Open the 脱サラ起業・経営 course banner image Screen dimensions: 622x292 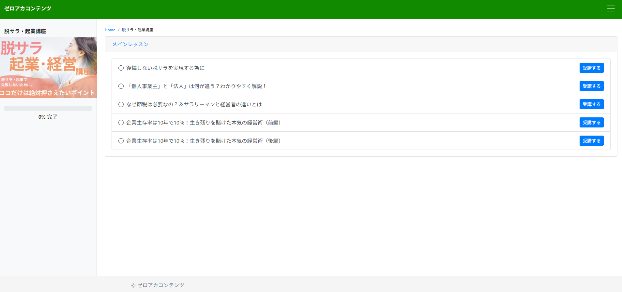48,67
